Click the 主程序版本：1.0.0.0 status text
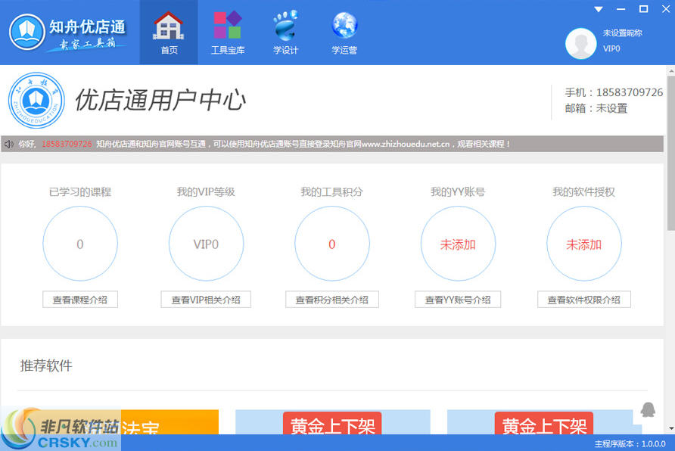The image size is (675, 451). click(630, 443)
